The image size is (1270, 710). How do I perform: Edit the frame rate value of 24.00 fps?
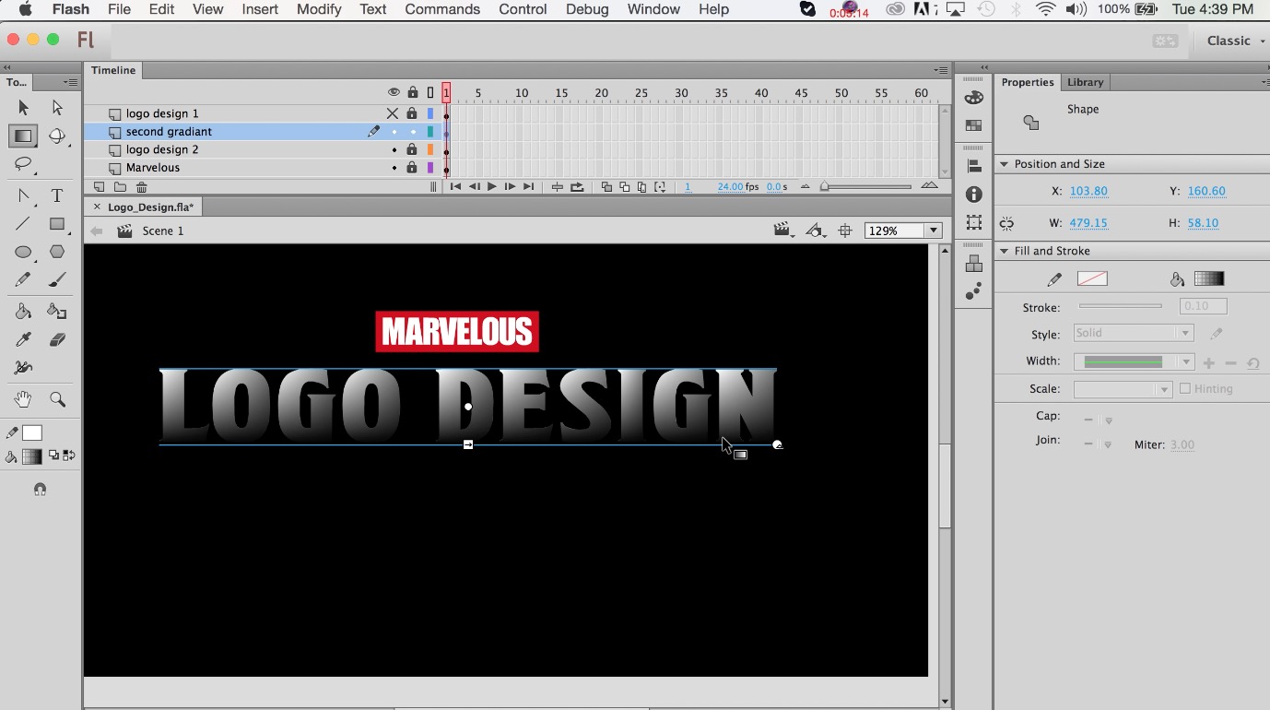click(731, 186)
